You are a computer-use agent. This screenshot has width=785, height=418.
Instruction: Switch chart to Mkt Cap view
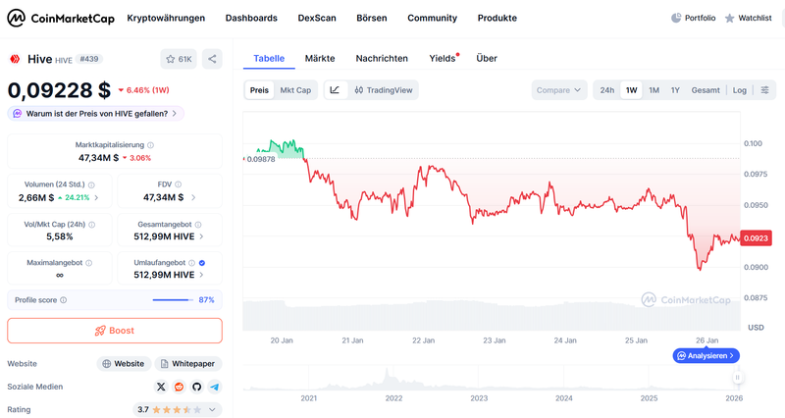coord(295,90)
